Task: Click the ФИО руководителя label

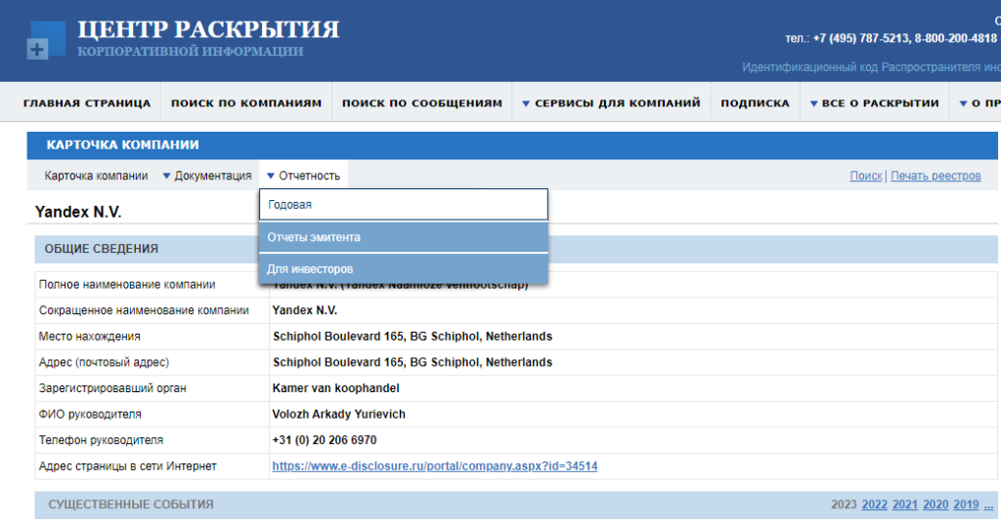Action: pyautogui.click(x=90, y=415)
